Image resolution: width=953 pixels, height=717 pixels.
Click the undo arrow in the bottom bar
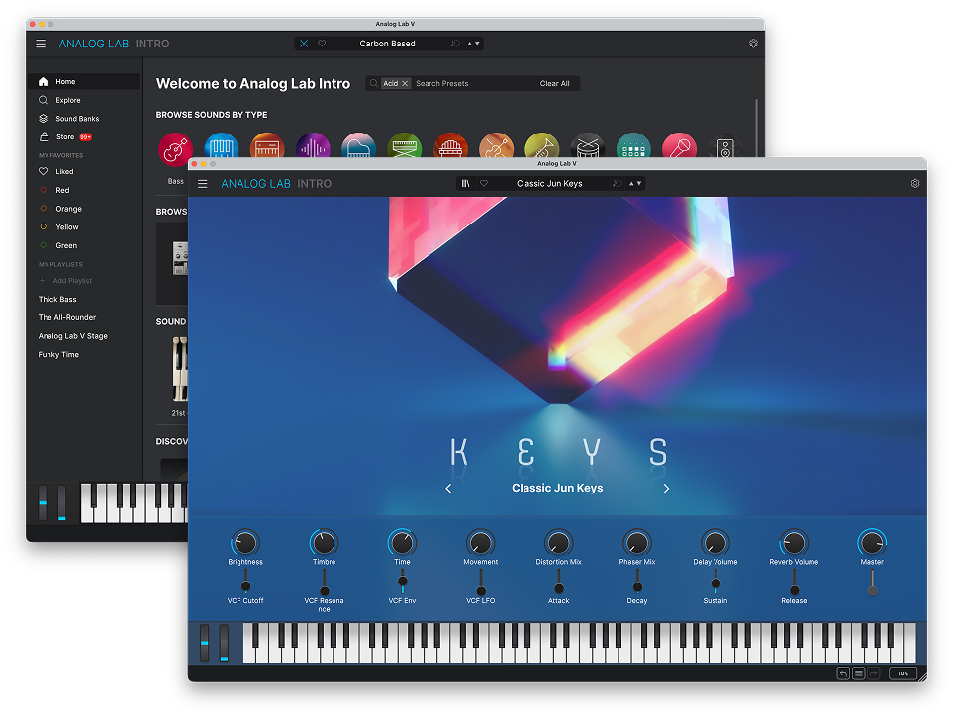click(x=843, y=673)
